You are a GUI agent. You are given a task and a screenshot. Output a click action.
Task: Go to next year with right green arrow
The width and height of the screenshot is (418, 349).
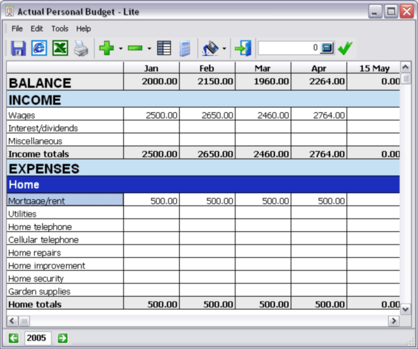(x=63, y=338)
